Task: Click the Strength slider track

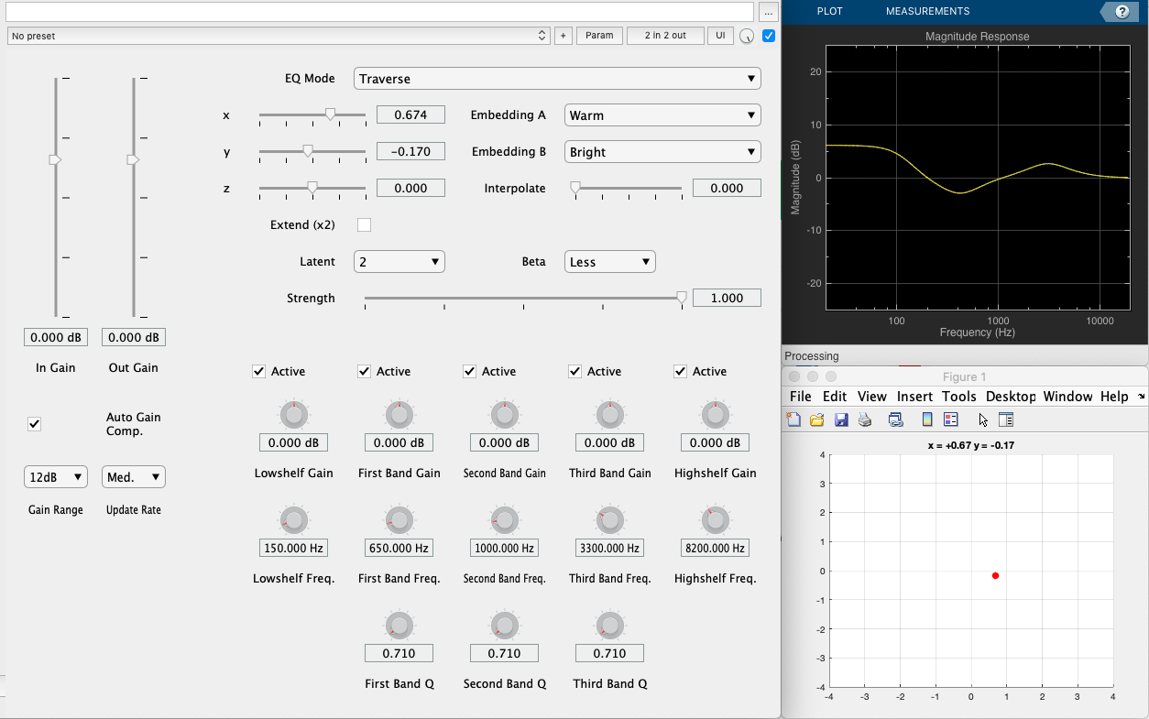Action: click(523, 298)
